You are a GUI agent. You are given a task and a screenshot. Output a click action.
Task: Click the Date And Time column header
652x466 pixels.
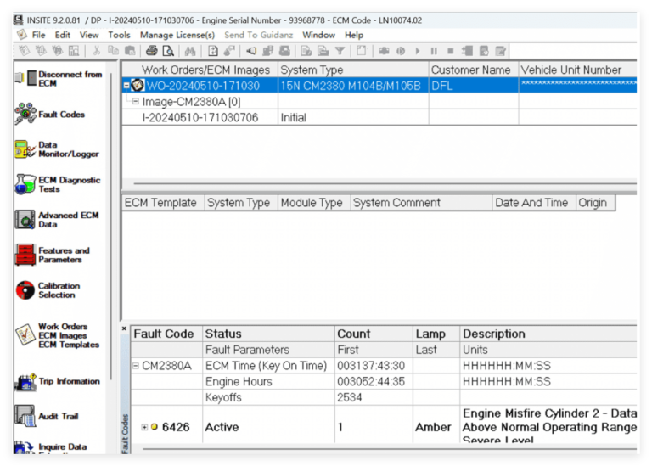tap(534, 203)
